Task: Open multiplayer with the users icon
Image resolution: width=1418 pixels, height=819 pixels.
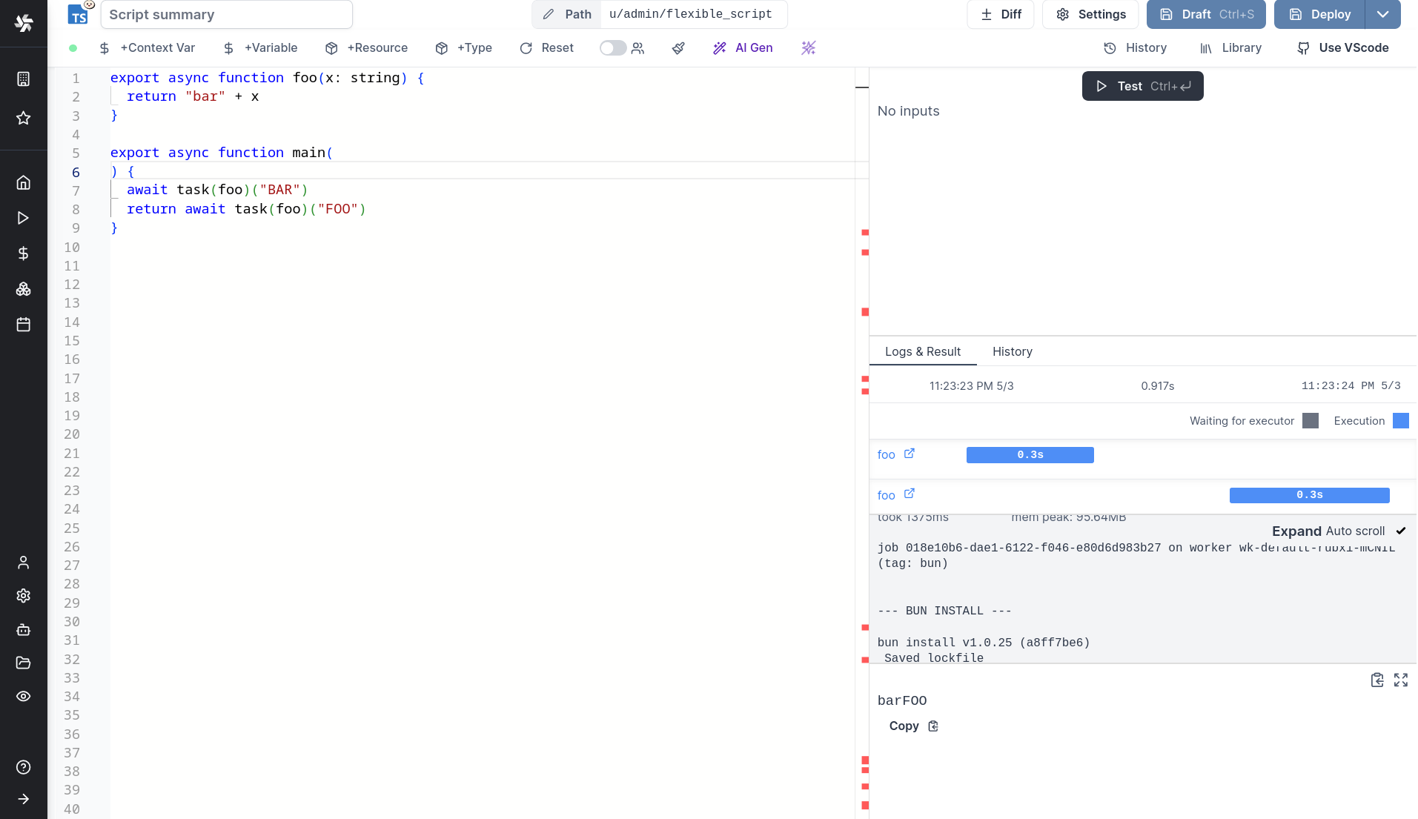Action: pyautogui.click(x=637, y=47)
